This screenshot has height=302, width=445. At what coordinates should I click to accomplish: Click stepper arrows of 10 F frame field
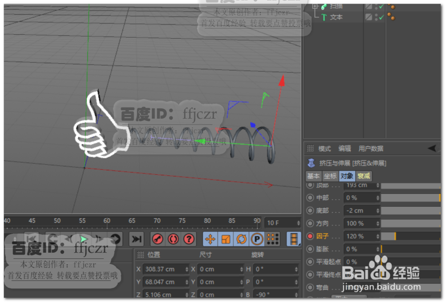click(298, 223)
